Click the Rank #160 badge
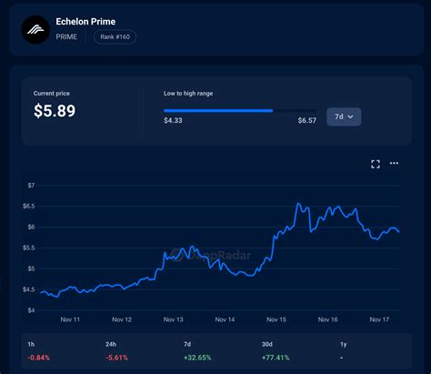The height and width of the screenshot is (374, 431). coord(115,37)
